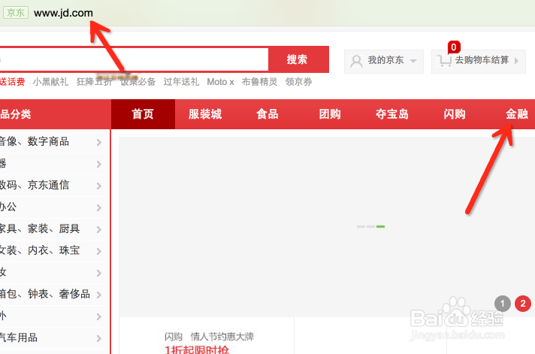This screenshot has height=354, width=535.
Task: Click the cart item count badge
Action: 454,47
